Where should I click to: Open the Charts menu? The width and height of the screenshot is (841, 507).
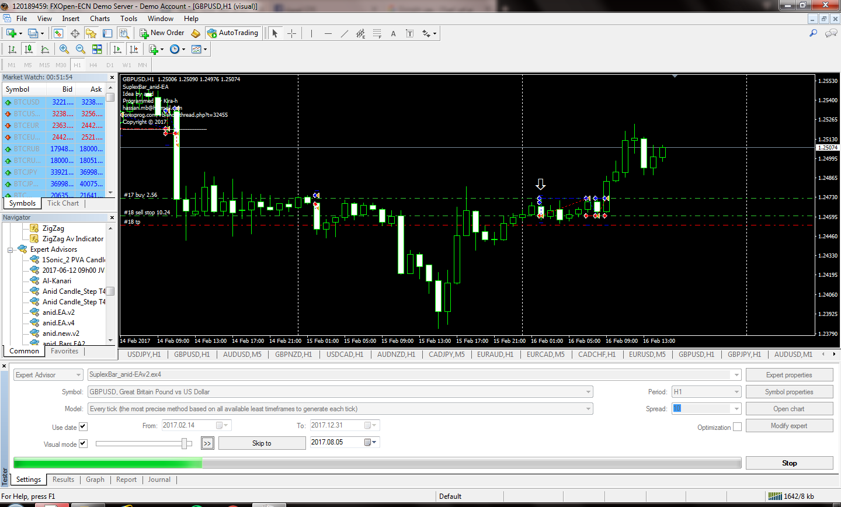99,19
